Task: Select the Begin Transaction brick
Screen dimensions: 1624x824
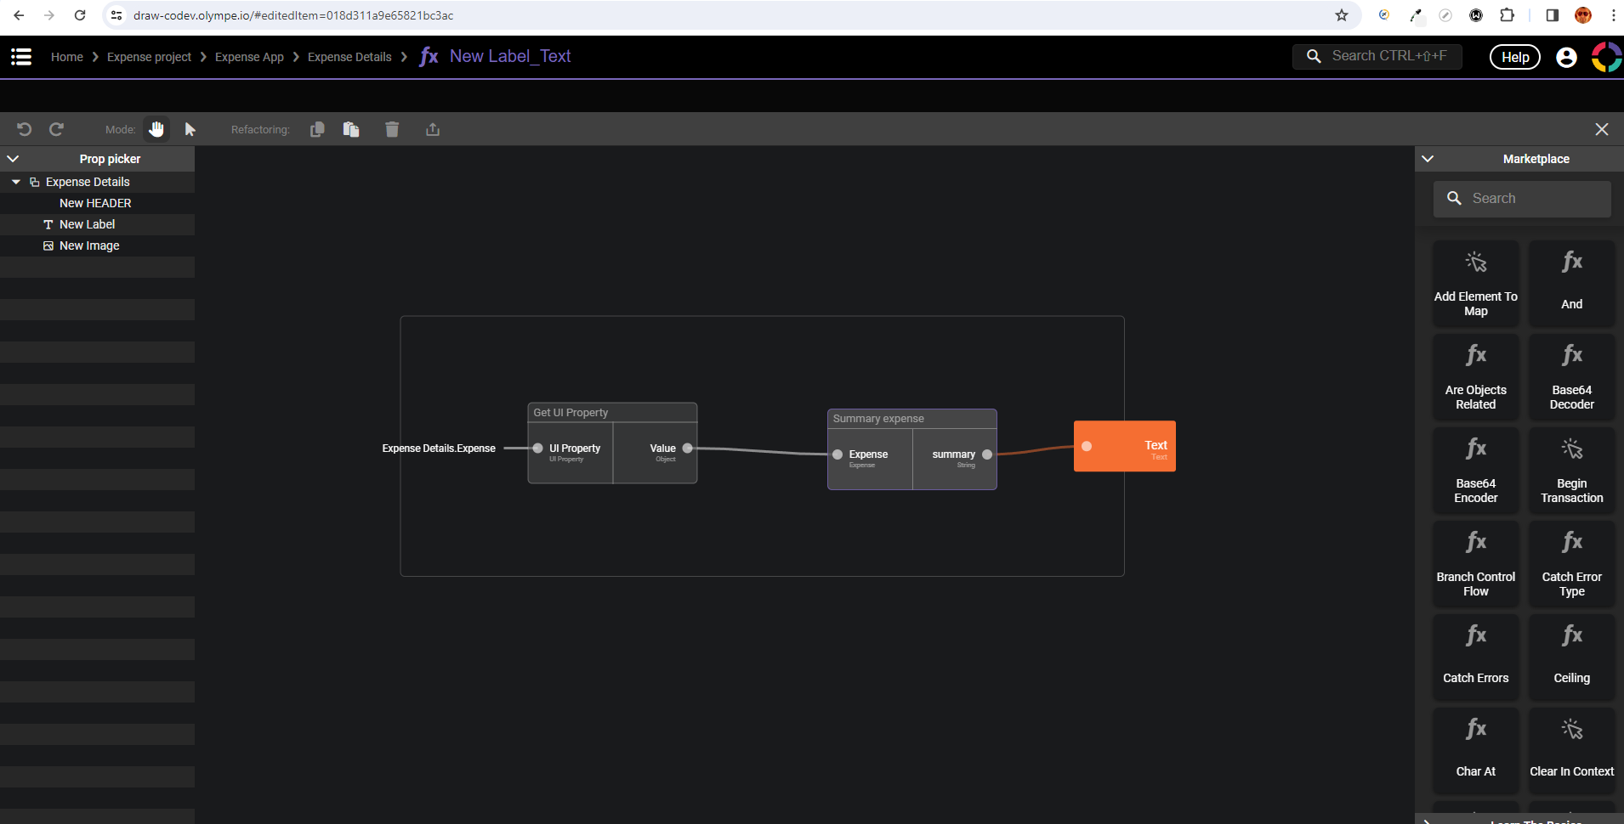Action: click(1570, 471)
